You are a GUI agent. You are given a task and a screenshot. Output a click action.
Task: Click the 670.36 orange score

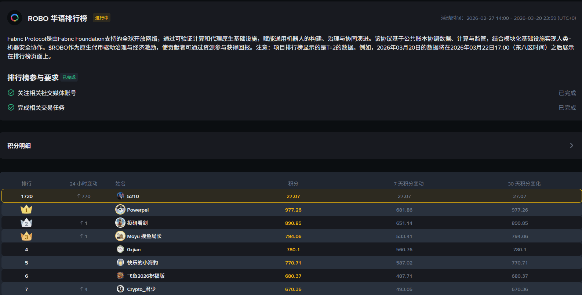point(293,289)
